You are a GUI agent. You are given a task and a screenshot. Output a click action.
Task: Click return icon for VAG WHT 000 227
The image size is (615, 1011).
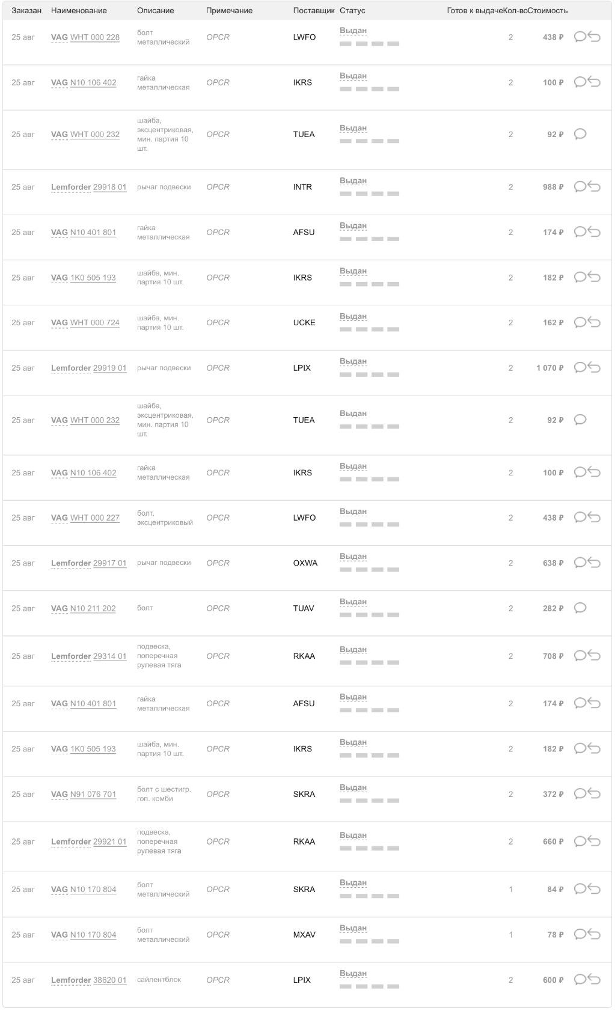595,518
